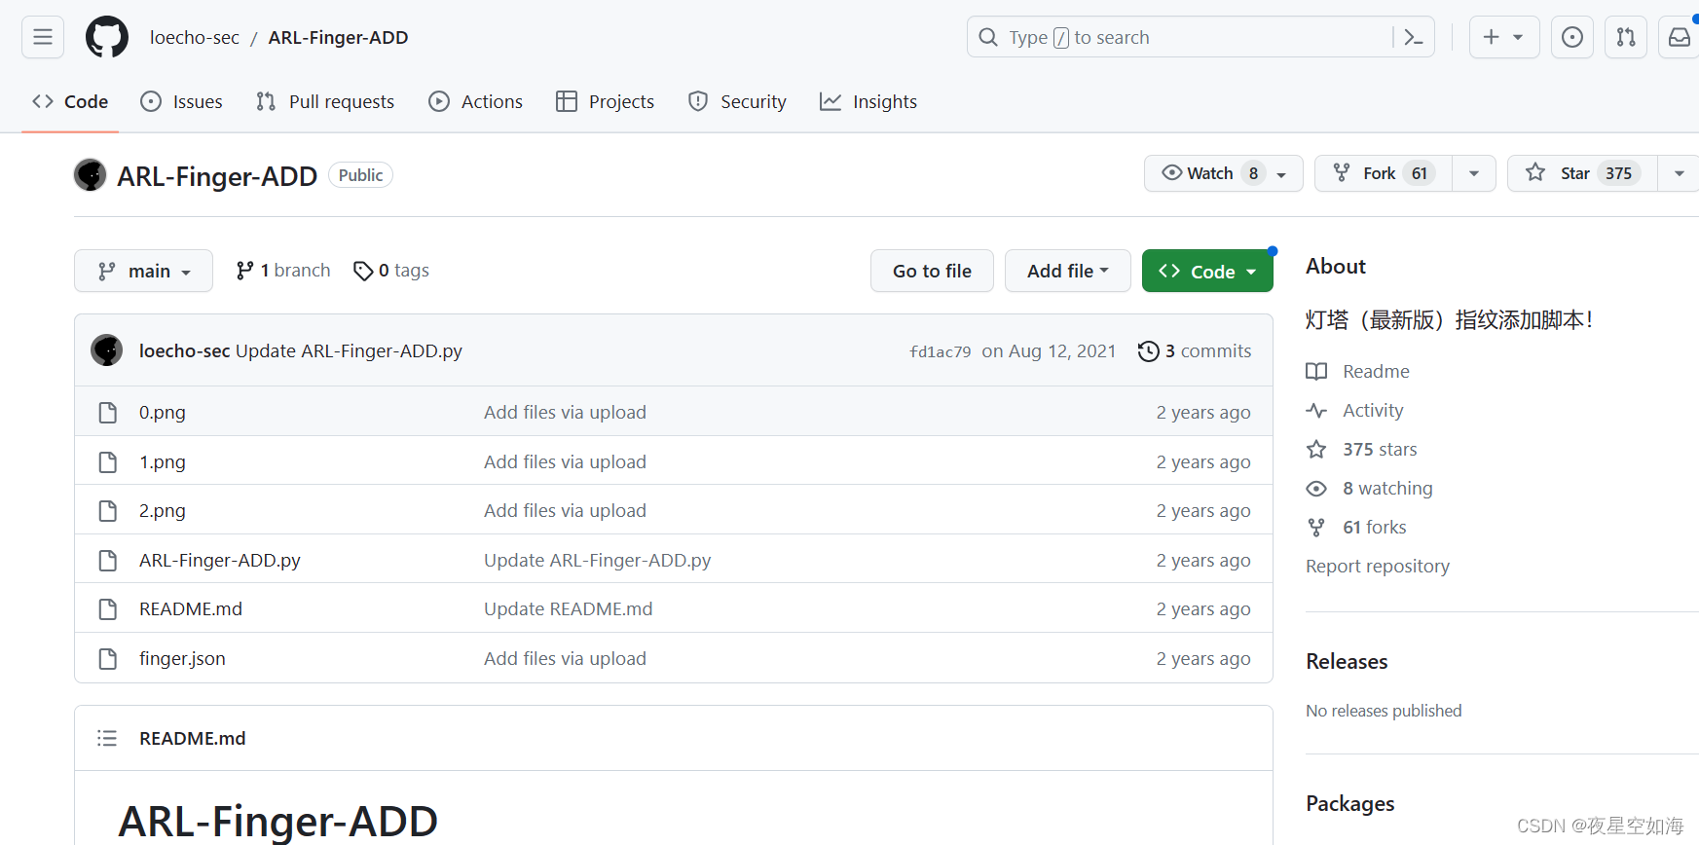The image size is (1699, 845).
Task: Open 'Update ARL-Finger-ADD.py' latest commit message
Action: click(x=349, y=351)
